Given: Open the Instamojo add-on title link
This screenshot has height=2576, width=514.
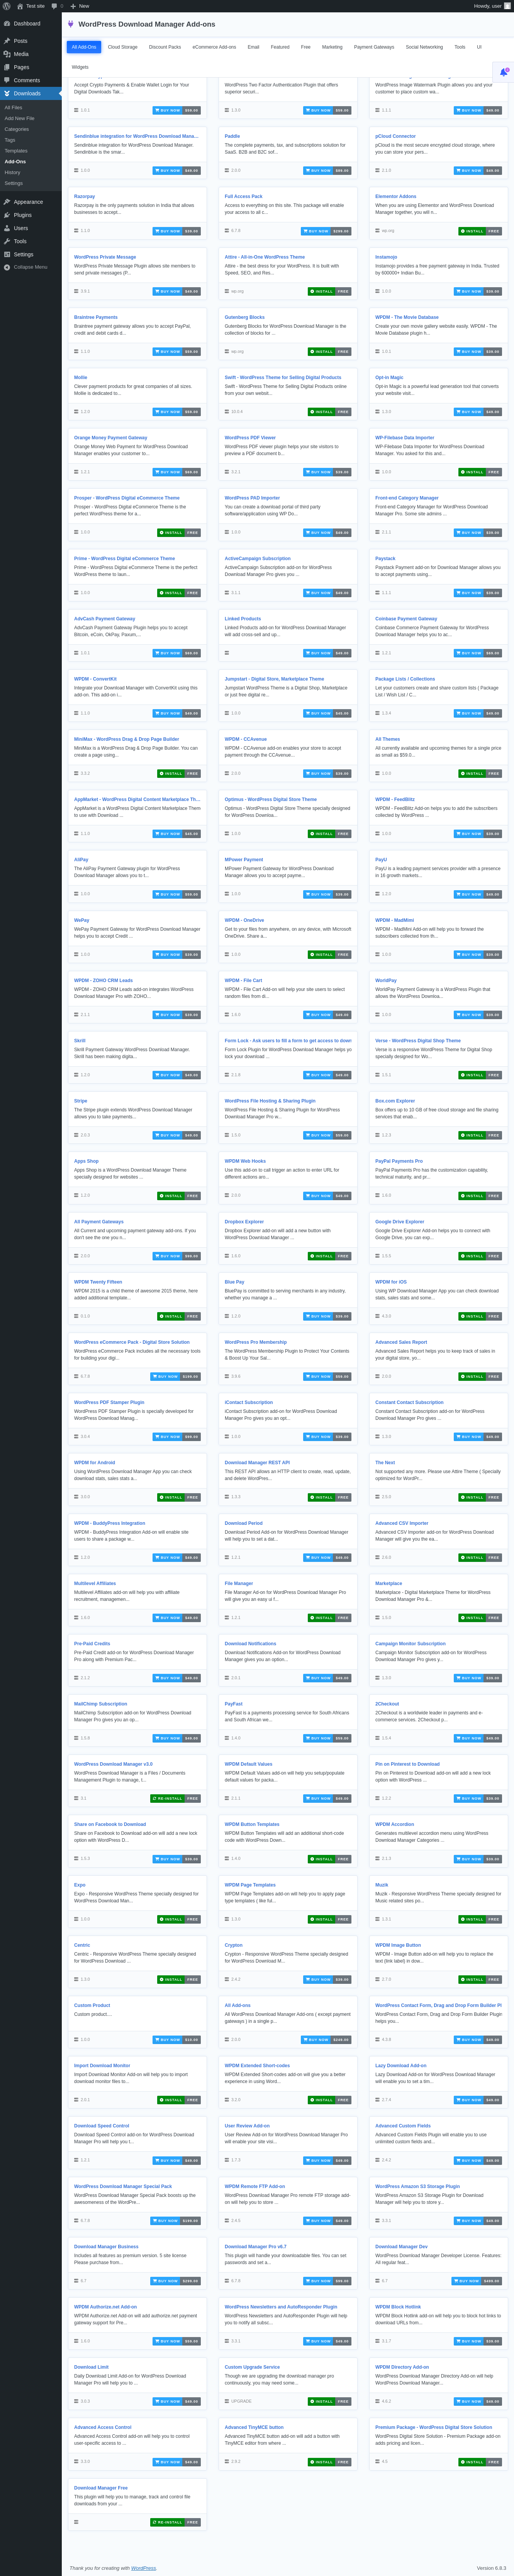Looking at the screenshot, I should [386, 257].
